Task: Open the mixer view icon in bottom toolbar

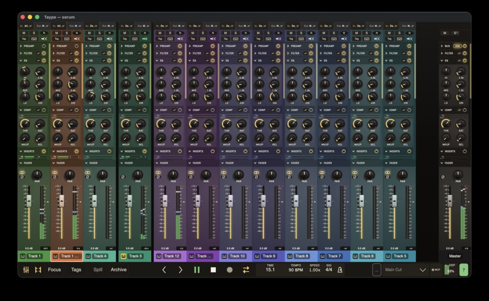Action: [x=26, y=270]
